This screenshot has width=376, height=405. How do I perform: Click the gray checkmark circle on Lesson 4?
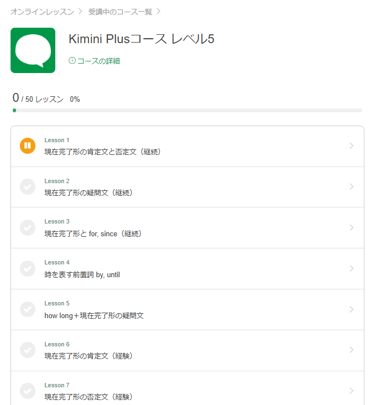click(x=28, y=268)
